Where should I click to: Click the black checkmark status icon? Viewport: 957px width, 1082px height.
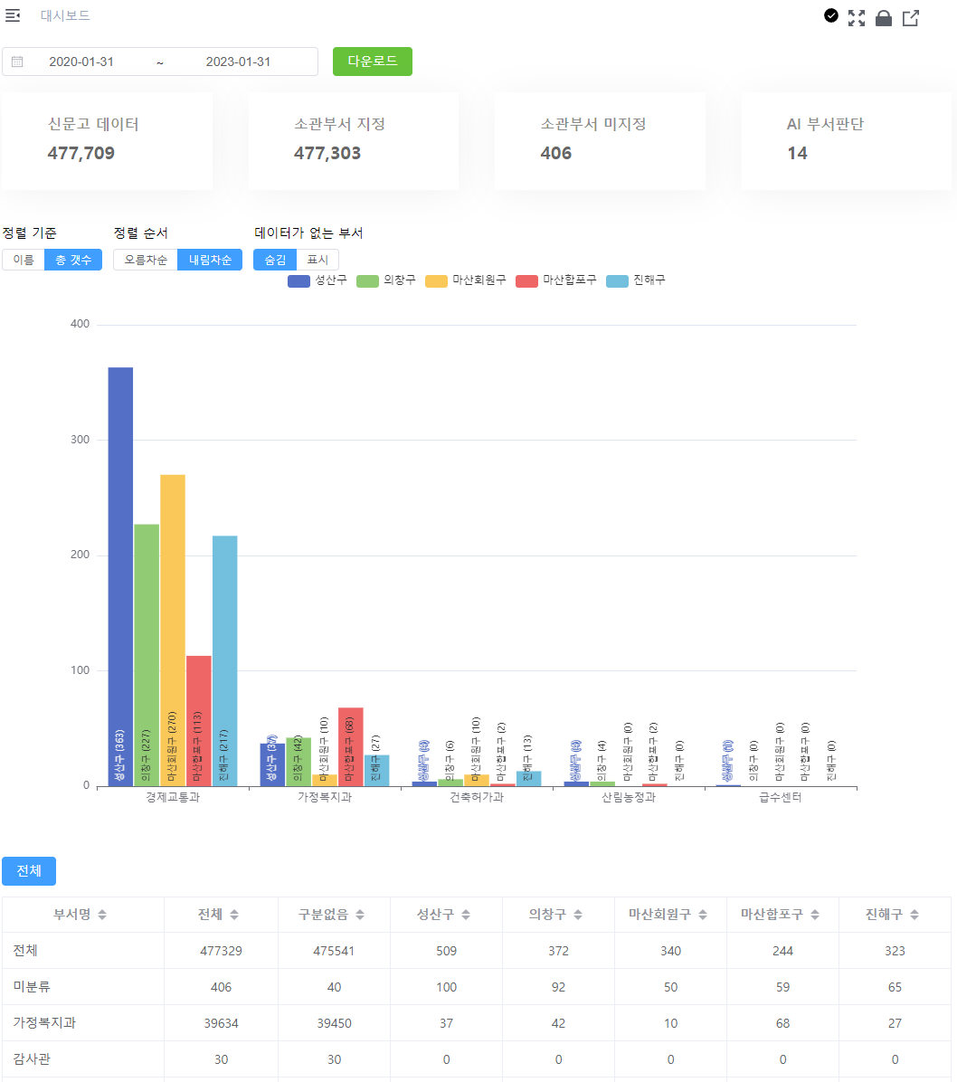(831, 15)
